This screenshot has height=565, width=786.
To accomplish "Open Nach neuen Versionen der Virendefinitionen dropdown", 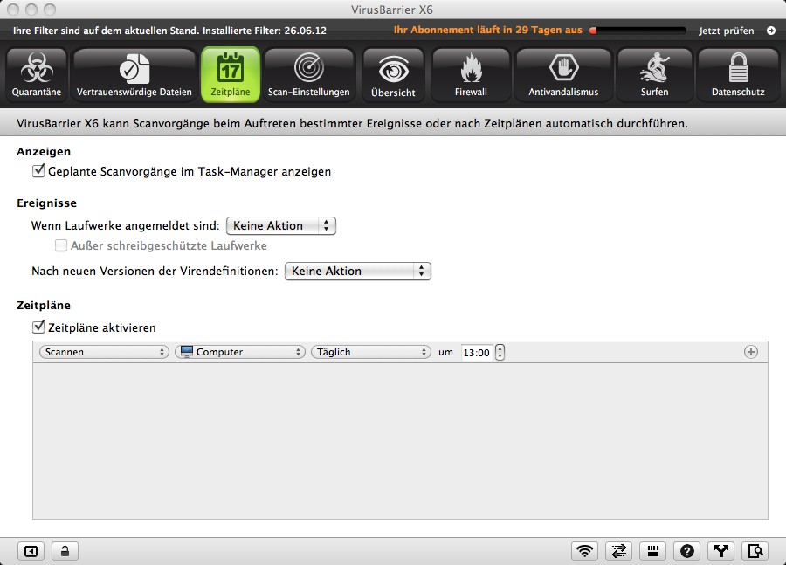I will tap(357, 272).
